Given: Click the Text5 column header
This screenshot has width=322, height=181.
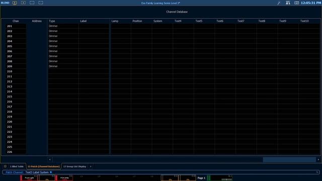Looking at the screenshot, I should (x=199, y=21).
